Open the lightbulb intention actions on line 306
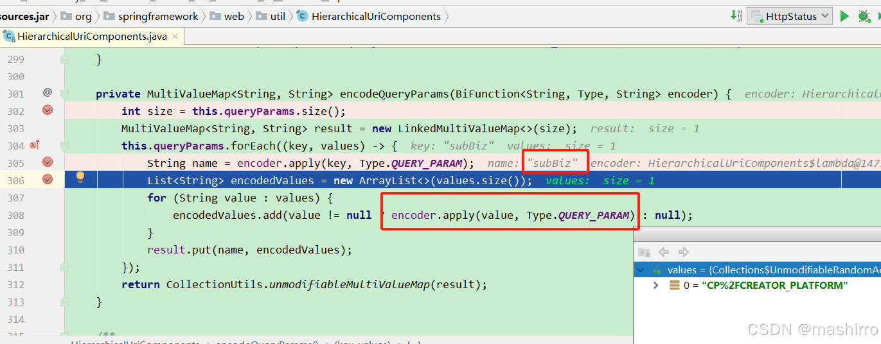This screenshot has width=881, height=344. pos(81,176)
